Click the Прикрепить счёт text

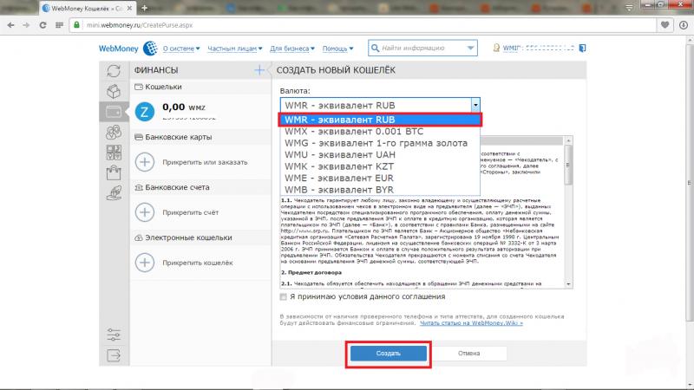point(190,212)
